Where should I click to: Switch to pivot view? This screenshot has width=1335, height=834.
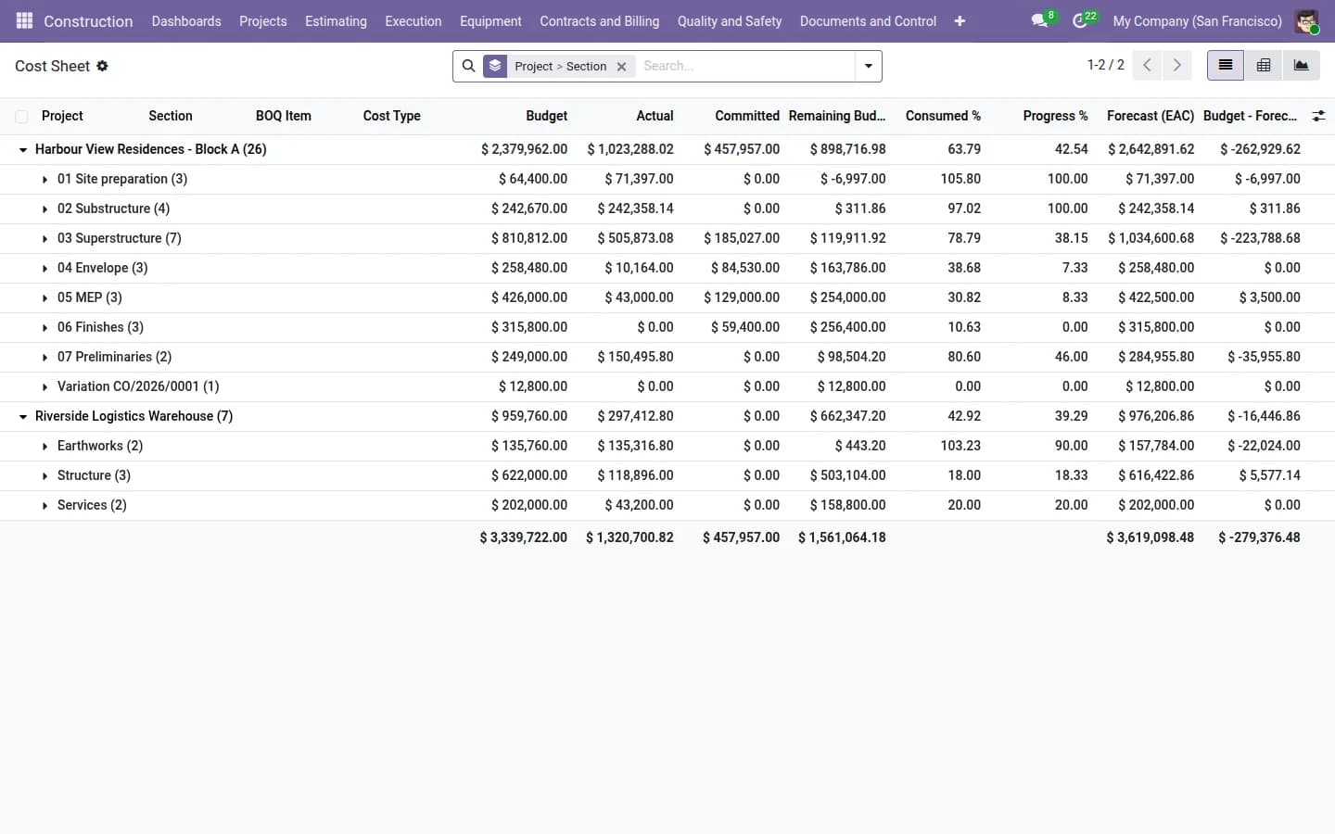click(x=1264, y=65)
